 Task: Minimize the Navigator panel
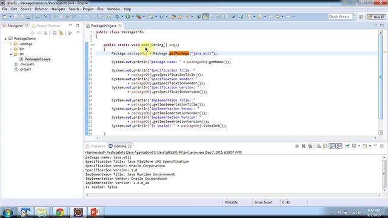[x=70, y=25]
